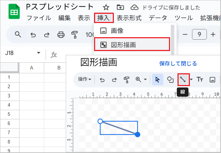Open the 表示形式 menu
The image size is (221, 153).
pos(129,18)
